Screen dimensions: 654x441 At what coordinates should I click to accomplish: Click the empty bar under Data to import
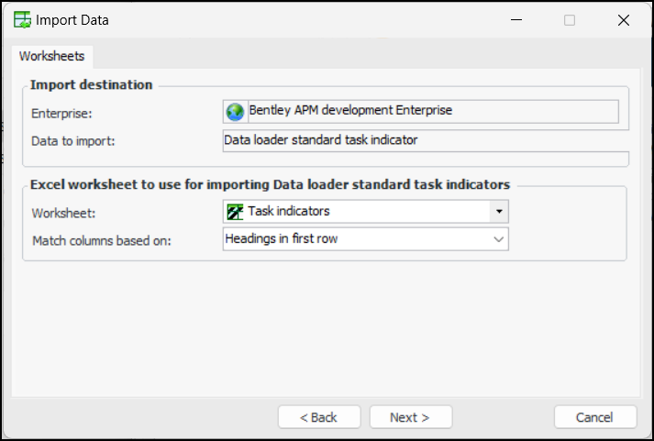pos(422,159)
